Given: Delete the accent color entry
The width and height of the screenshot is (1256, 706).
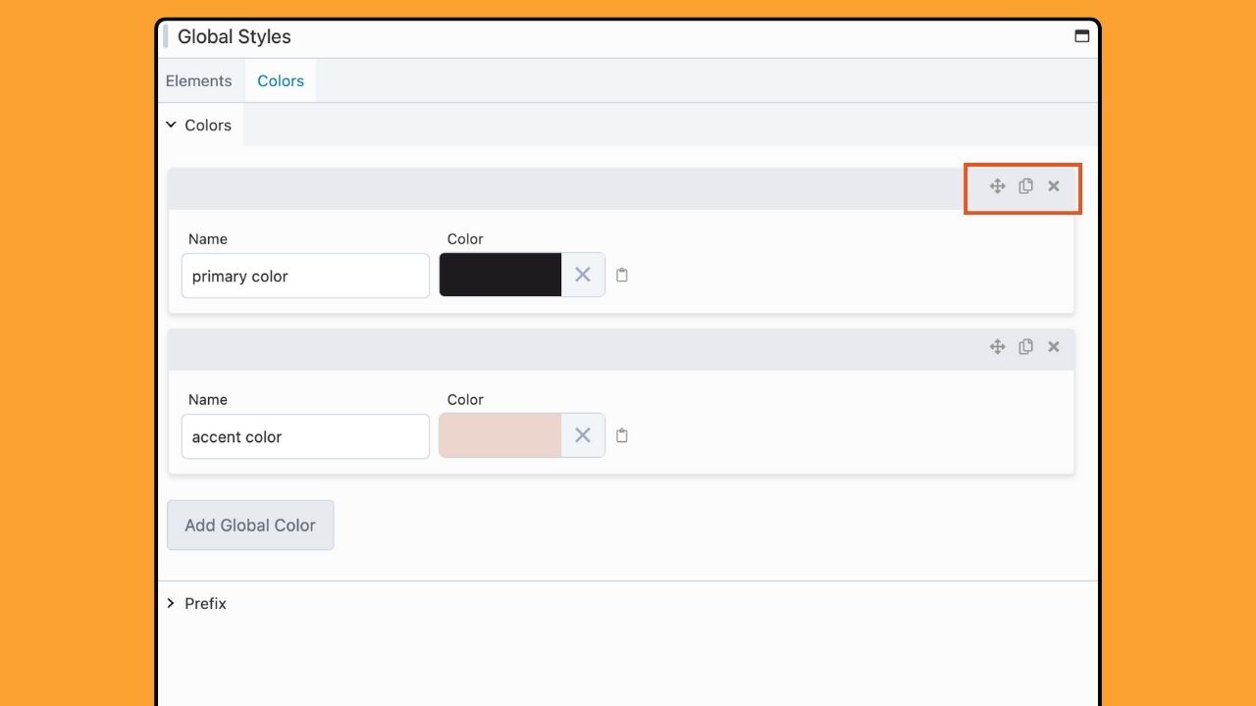Looking at the screenshot, I should (x=1054, y=347).
